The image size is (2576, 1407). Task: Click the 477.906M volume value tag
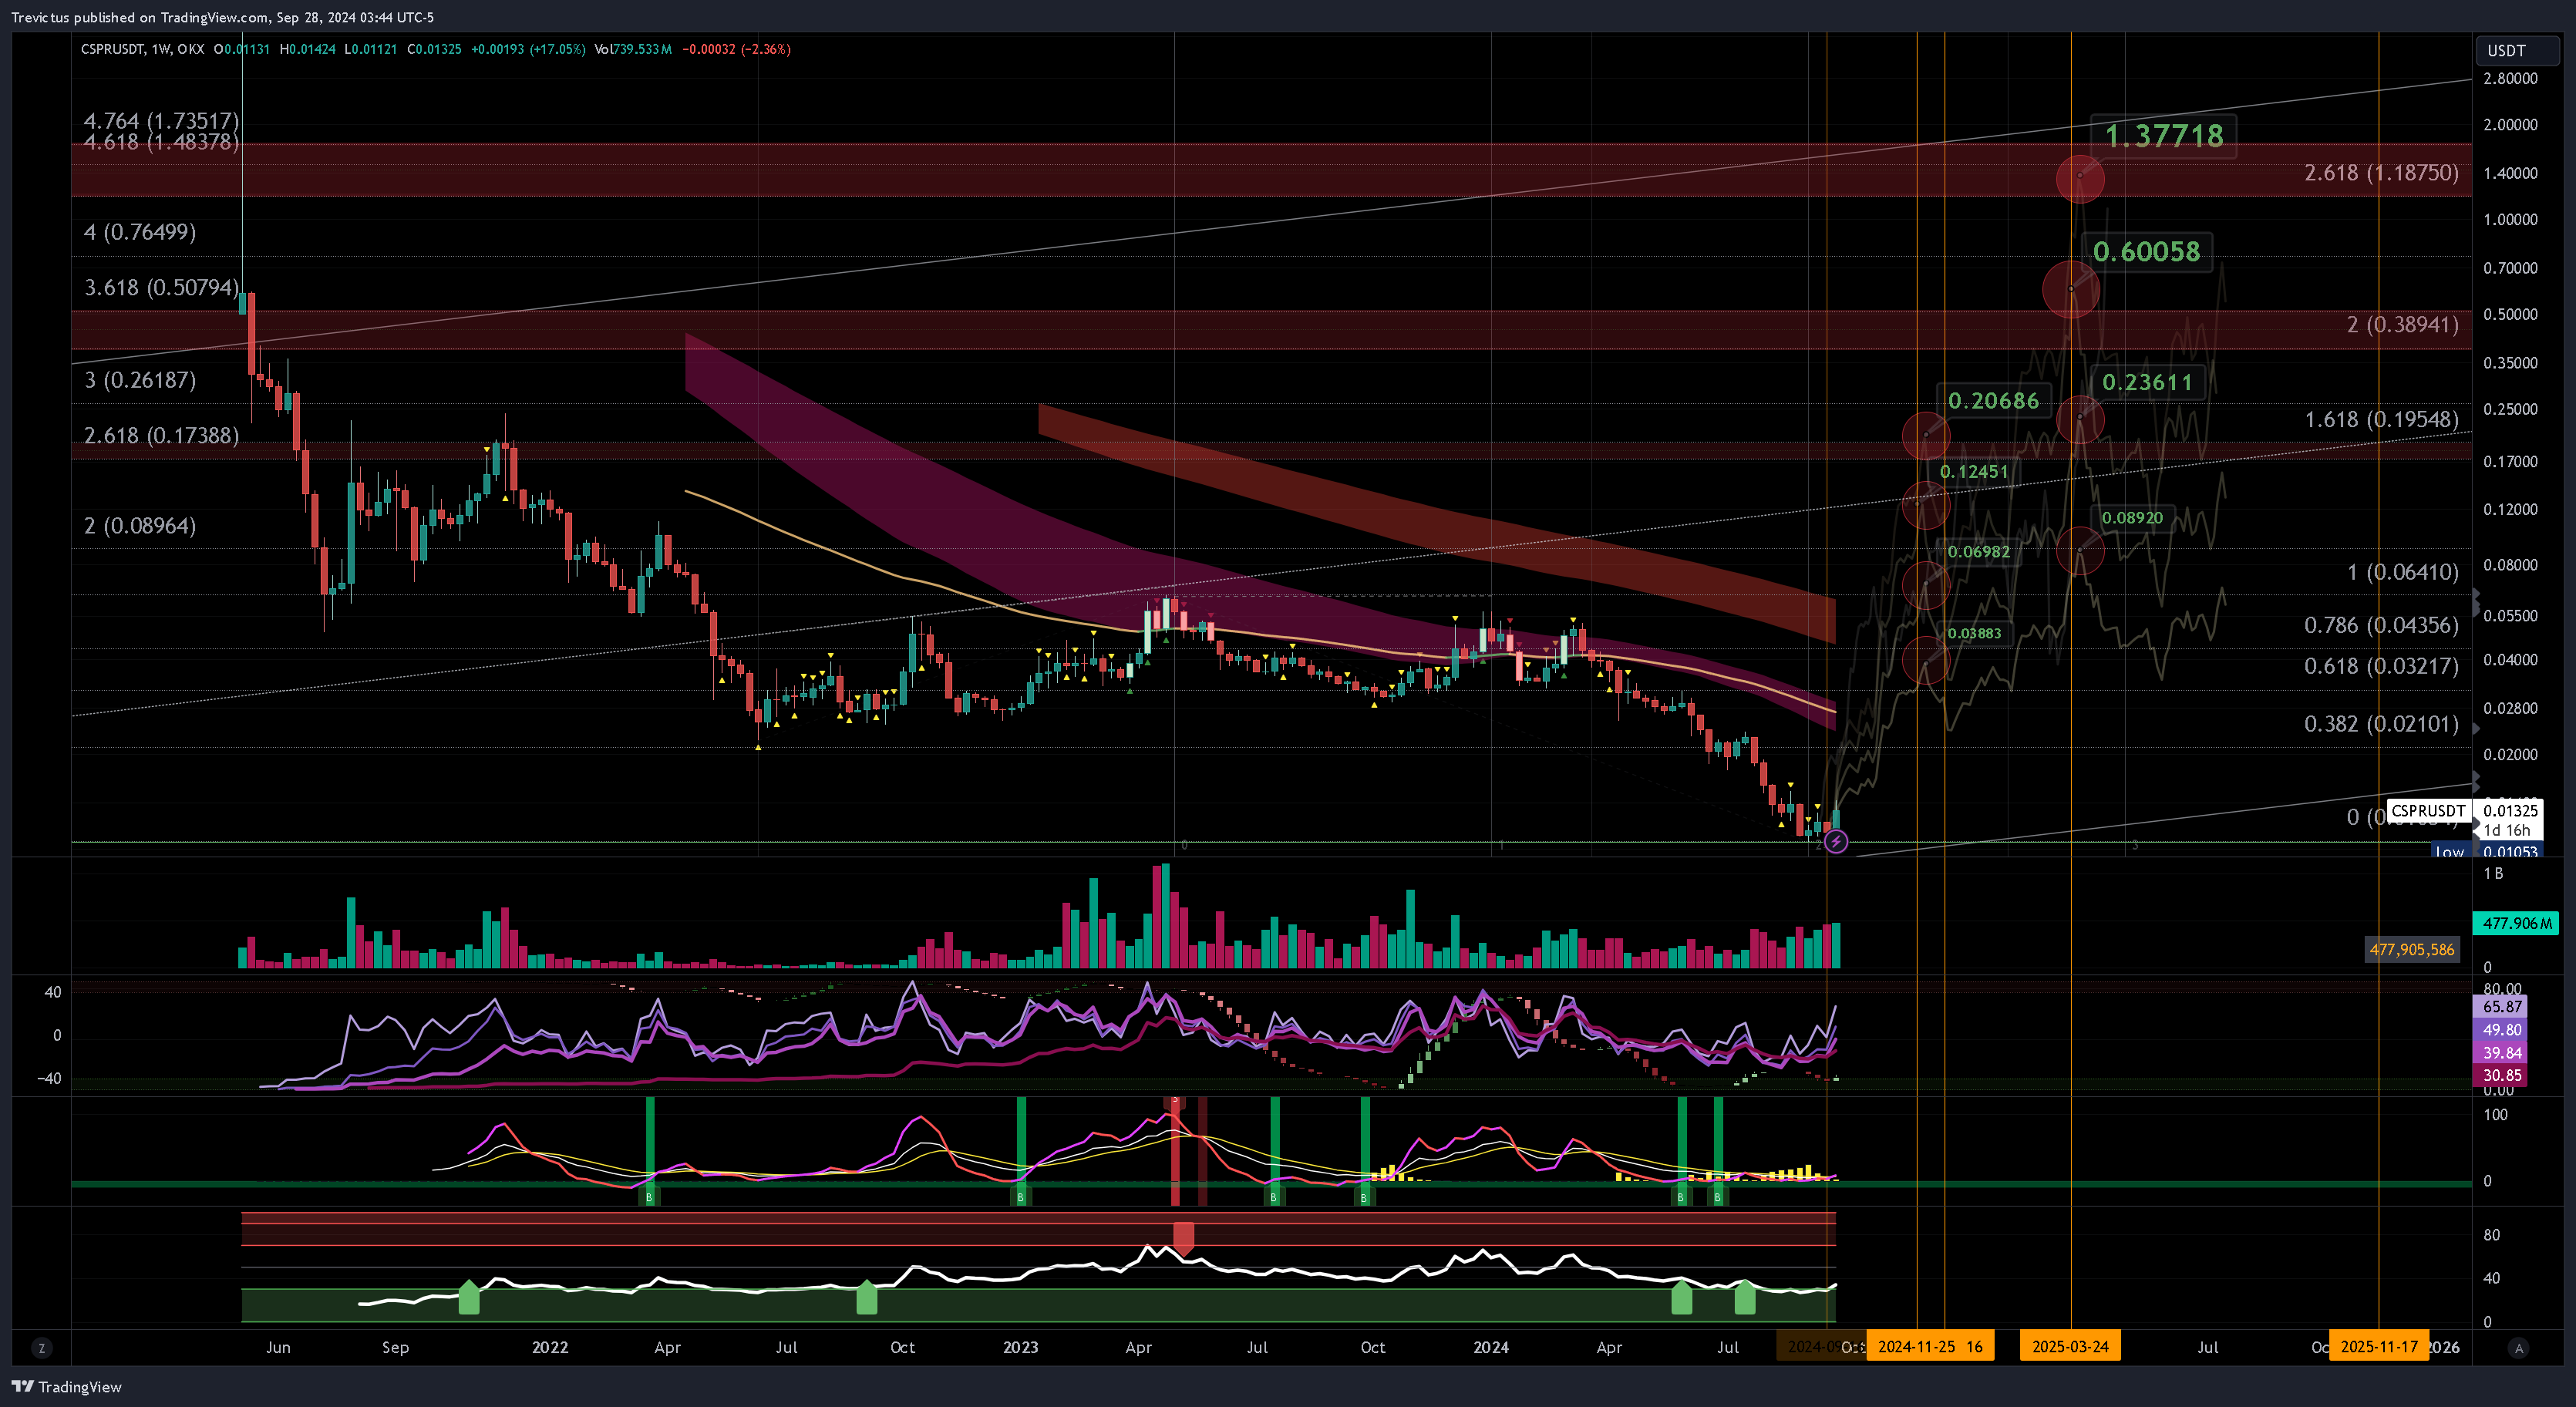pyautogui.click(x=2516, y=923)
